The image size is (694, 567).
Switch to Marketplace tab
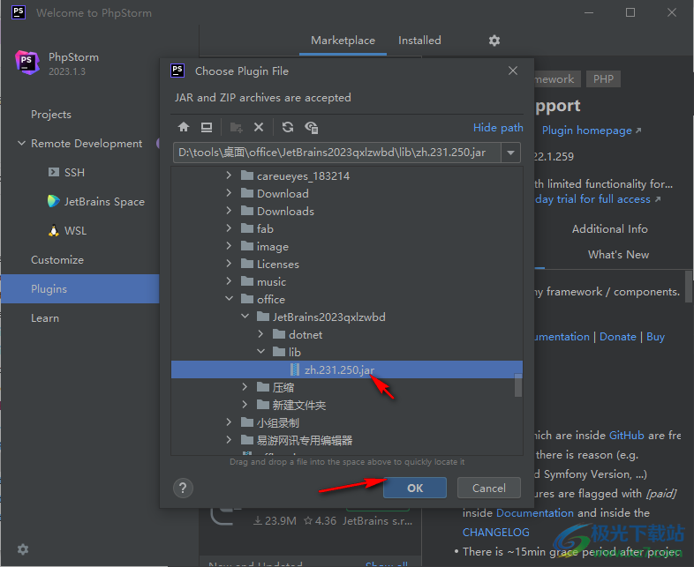343,41
